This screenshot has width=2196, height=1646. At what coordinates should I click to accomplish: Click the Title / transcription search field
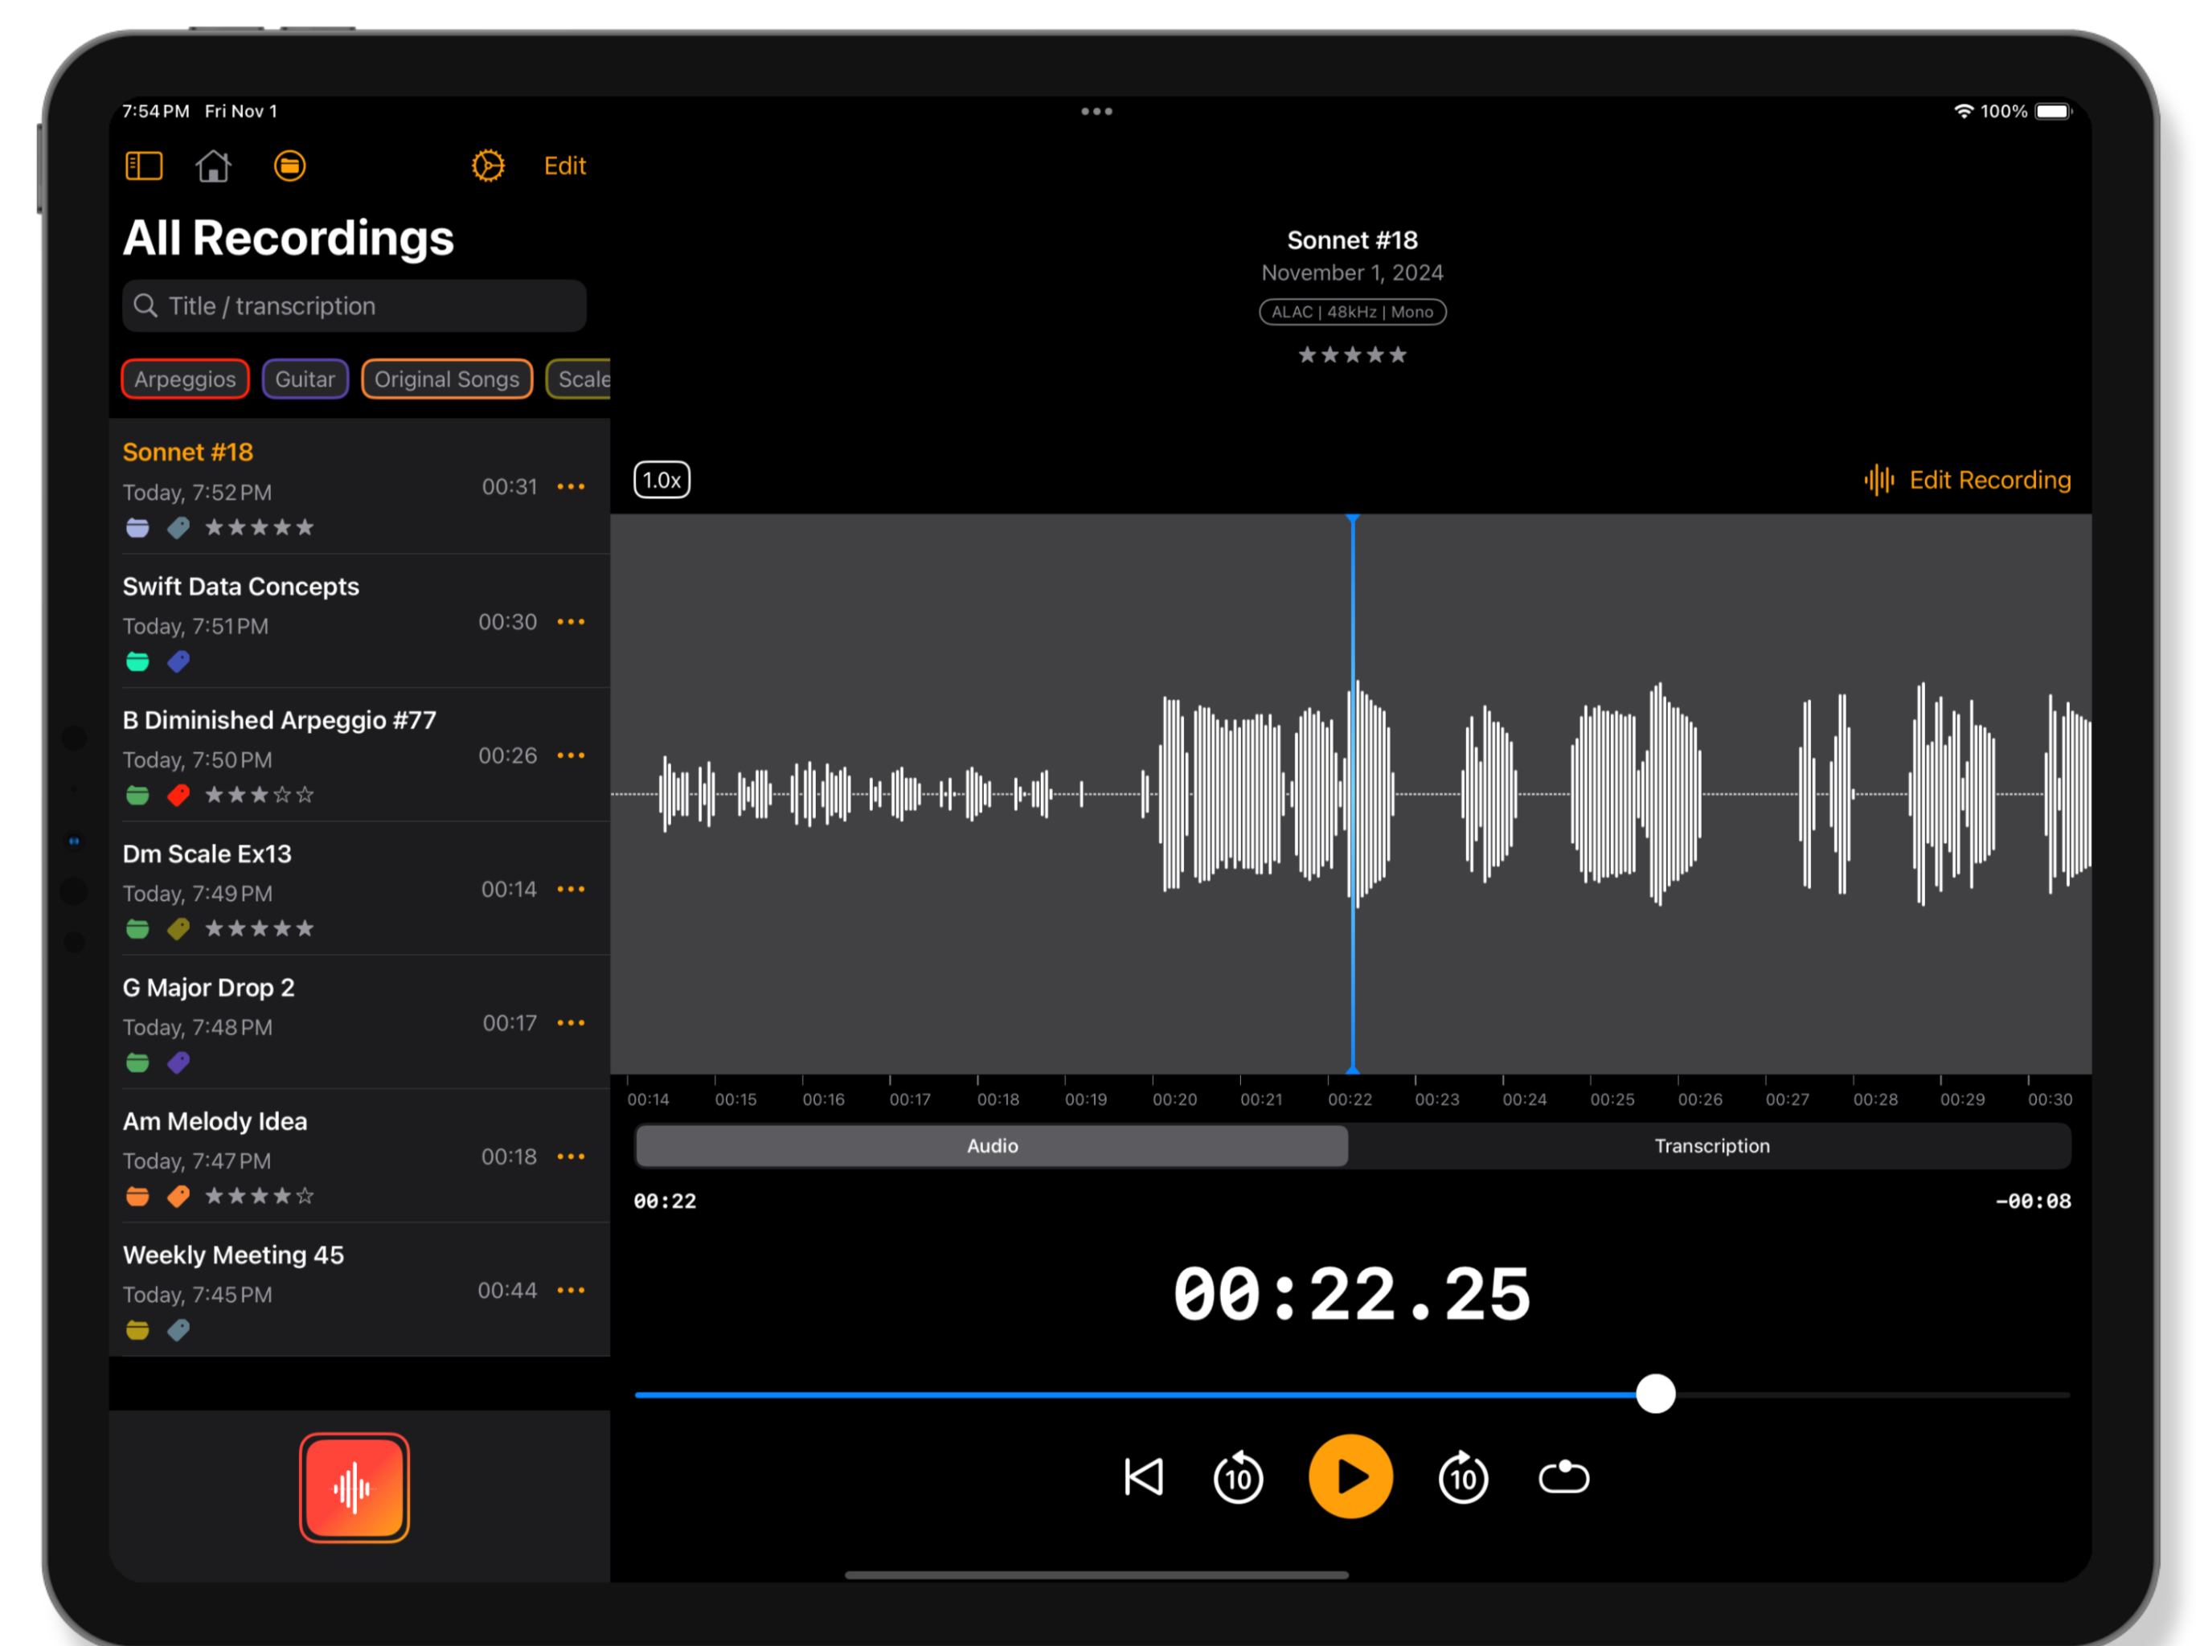click(354, 305)
